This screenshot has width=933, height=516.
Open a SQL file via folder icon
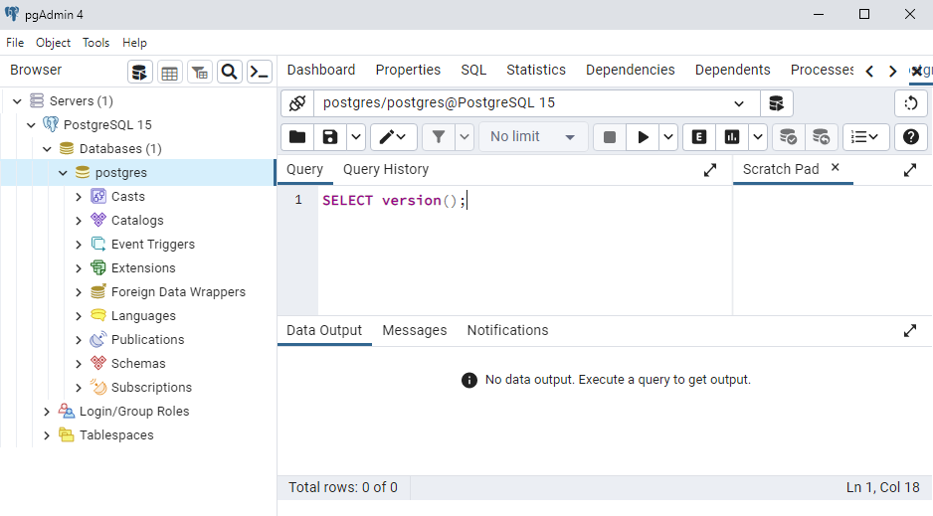296,137
